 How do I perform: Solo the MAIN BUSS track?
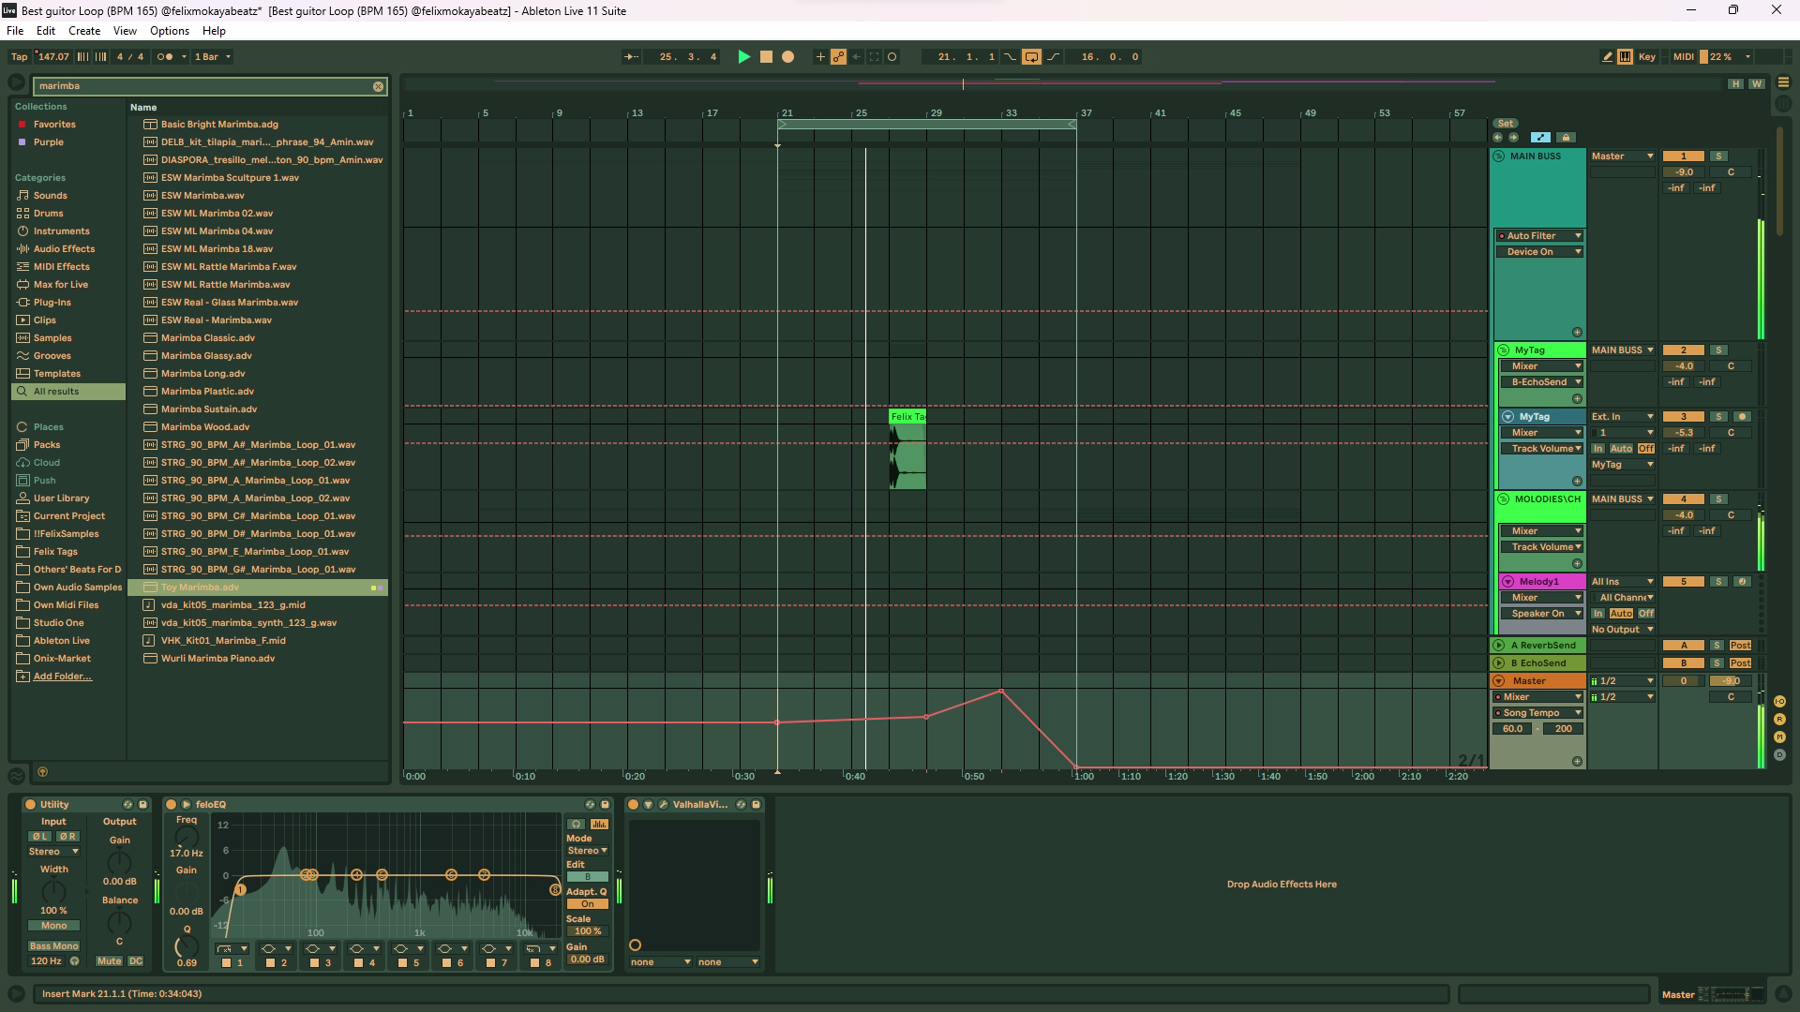(1718, 156)
